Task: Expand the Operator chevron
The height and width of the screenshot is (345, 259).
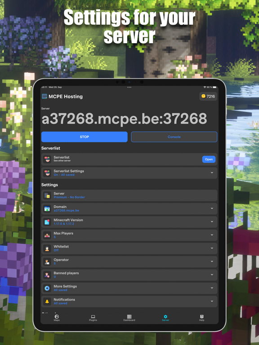Action: pyautogui.click(x=212, y=261)
